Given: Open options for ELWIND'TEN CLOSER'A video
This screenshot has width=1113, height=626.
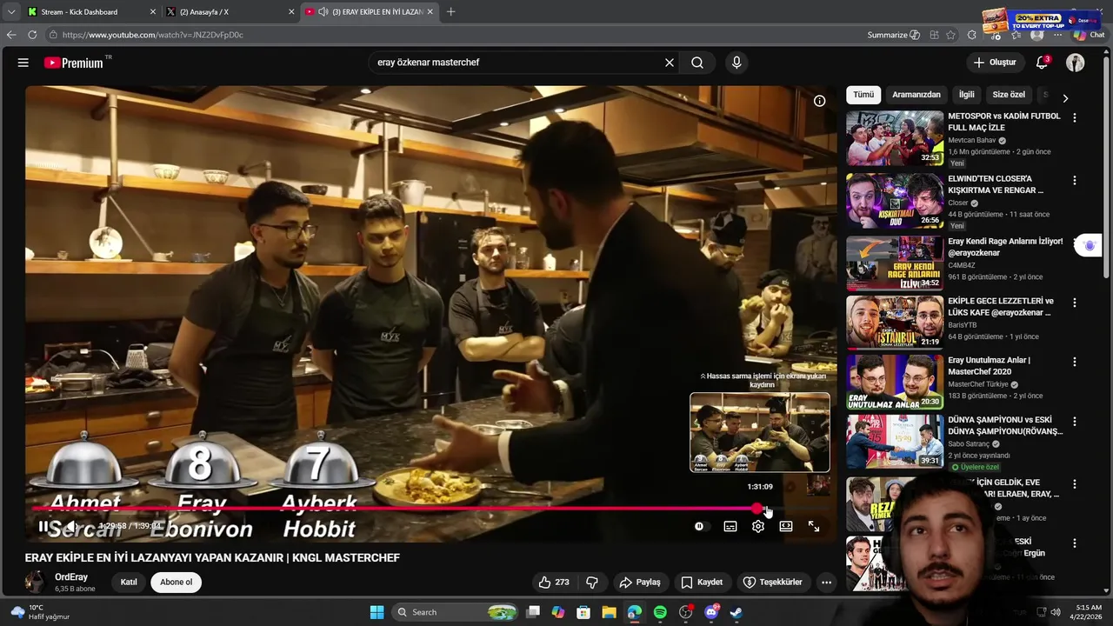Looking at the screenshot, I should (1075, 180).
